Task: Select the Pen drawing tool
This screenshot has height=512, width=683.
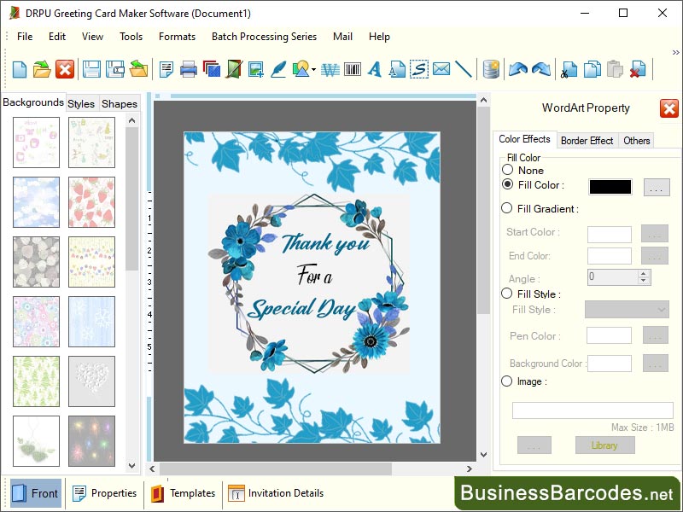Action: coord(278,70)
